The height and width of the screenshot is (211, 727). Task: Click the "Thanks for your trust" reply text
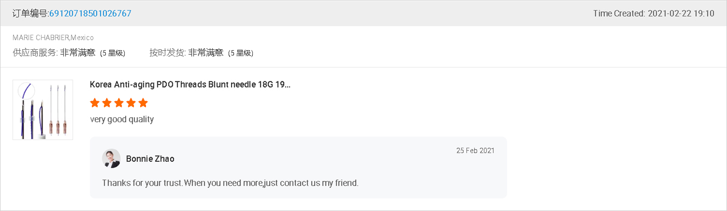230,183
